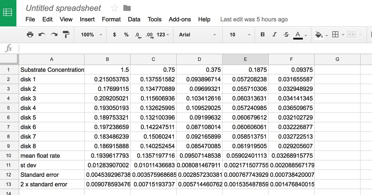Open the fill color bucket
Screen dimensions: 372x195
point(319,35)
